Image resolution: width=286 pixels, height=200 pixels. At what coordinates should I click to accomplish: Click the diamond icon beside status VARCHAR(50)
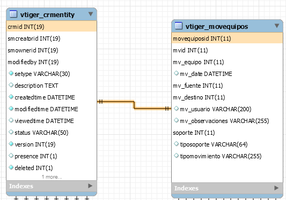click(x=11, y=132)
